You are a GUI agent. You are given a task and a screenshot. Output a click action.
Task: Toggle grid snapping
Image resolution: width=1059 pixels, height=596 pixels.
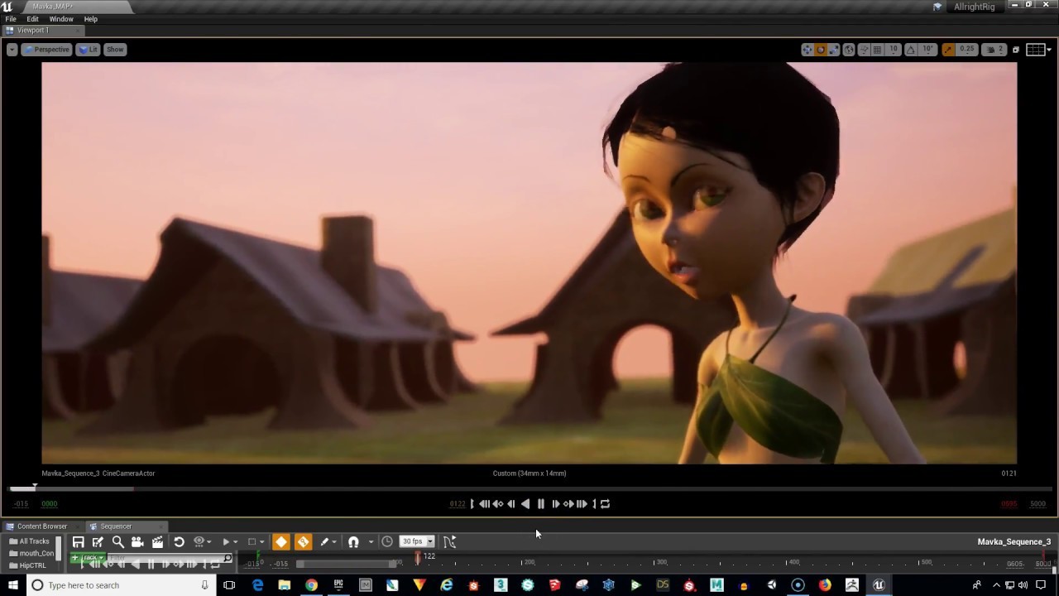(x=878, y=50)
